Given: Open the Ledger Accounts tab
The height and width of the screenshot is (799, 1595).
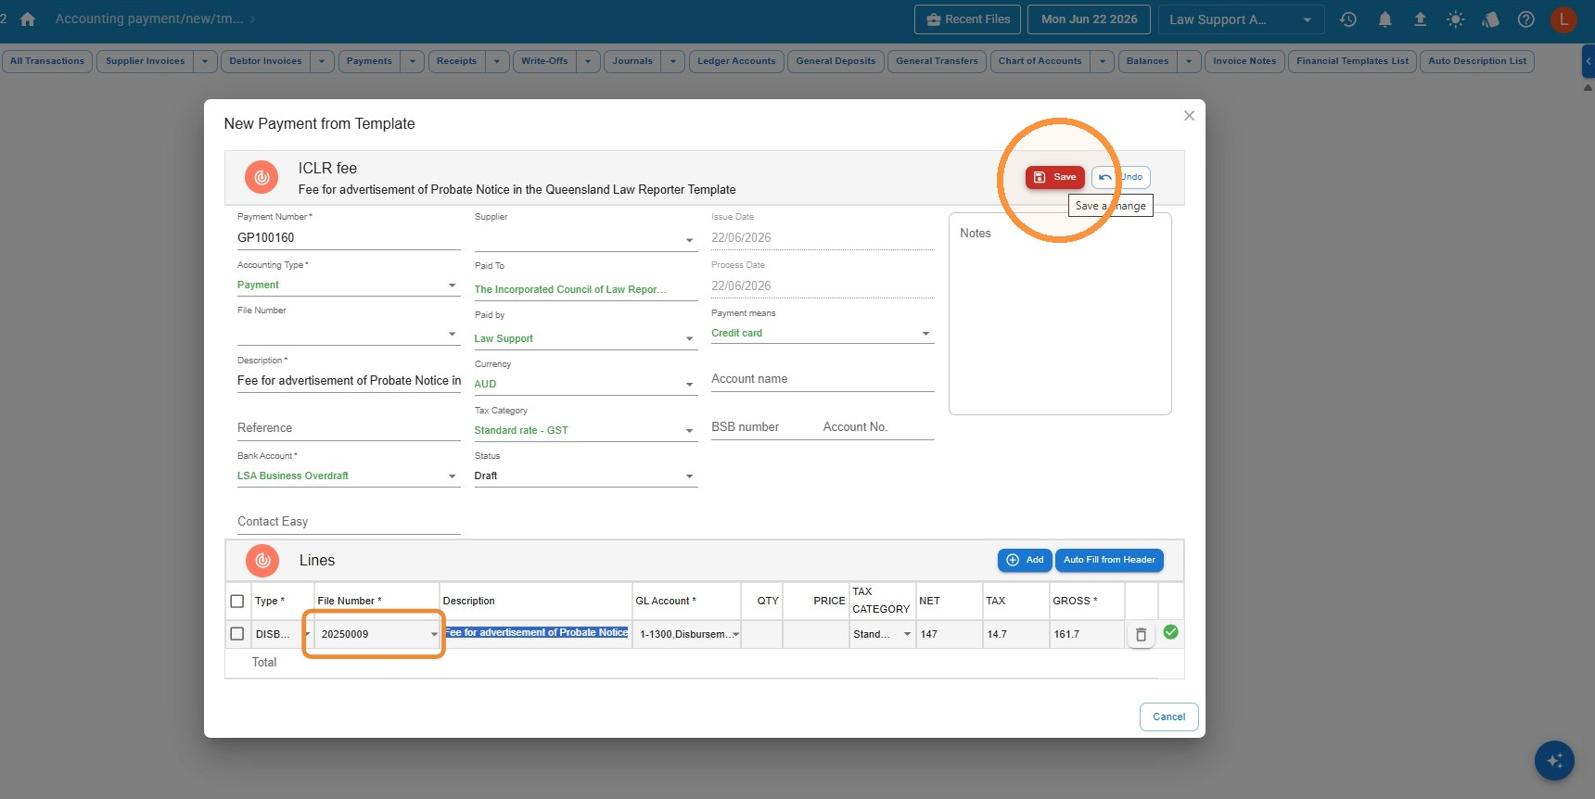Looking at the screenshot, I should (736, 61).
